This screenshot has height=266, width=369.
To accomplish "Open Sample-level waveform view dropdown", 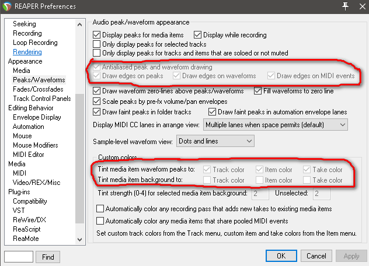I will pos(215,141).
